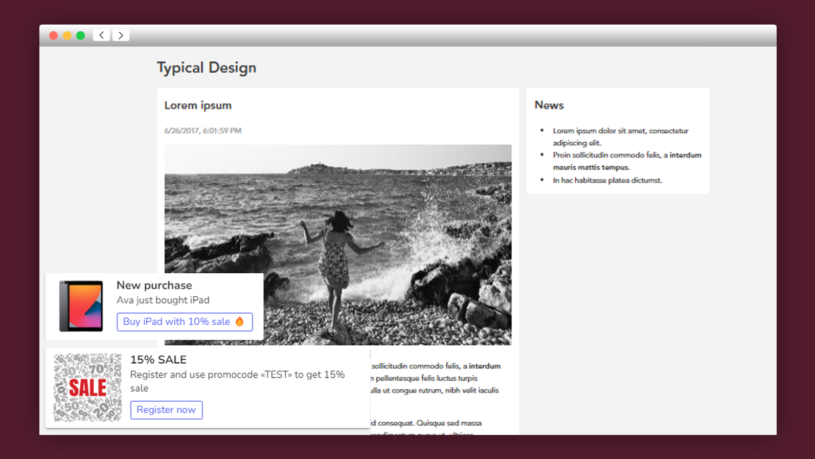Click the 15% SALE notification heading
815x459 pixels.
158,360
